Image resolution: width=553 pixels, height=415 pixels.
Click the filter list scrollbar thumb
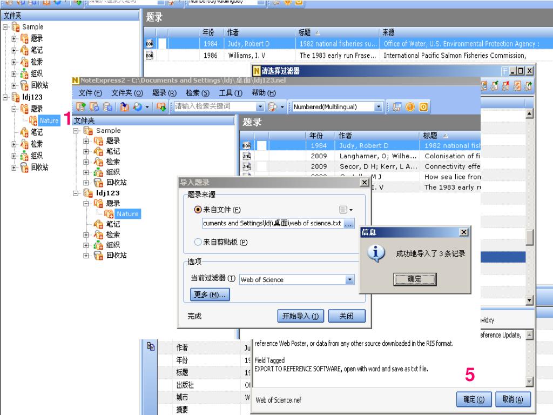(x=529, y=237)
